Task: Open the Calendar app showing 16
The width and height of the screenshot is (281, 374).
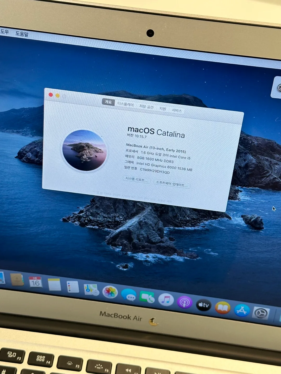Action: click(x=35, y=282)
